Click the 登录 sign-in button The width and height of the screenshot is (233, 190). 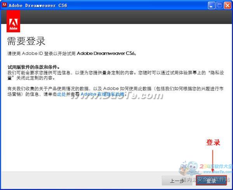(x=211, y=180)
